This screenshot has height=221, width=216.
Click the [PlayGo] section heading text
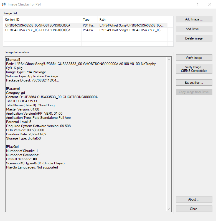12,147
